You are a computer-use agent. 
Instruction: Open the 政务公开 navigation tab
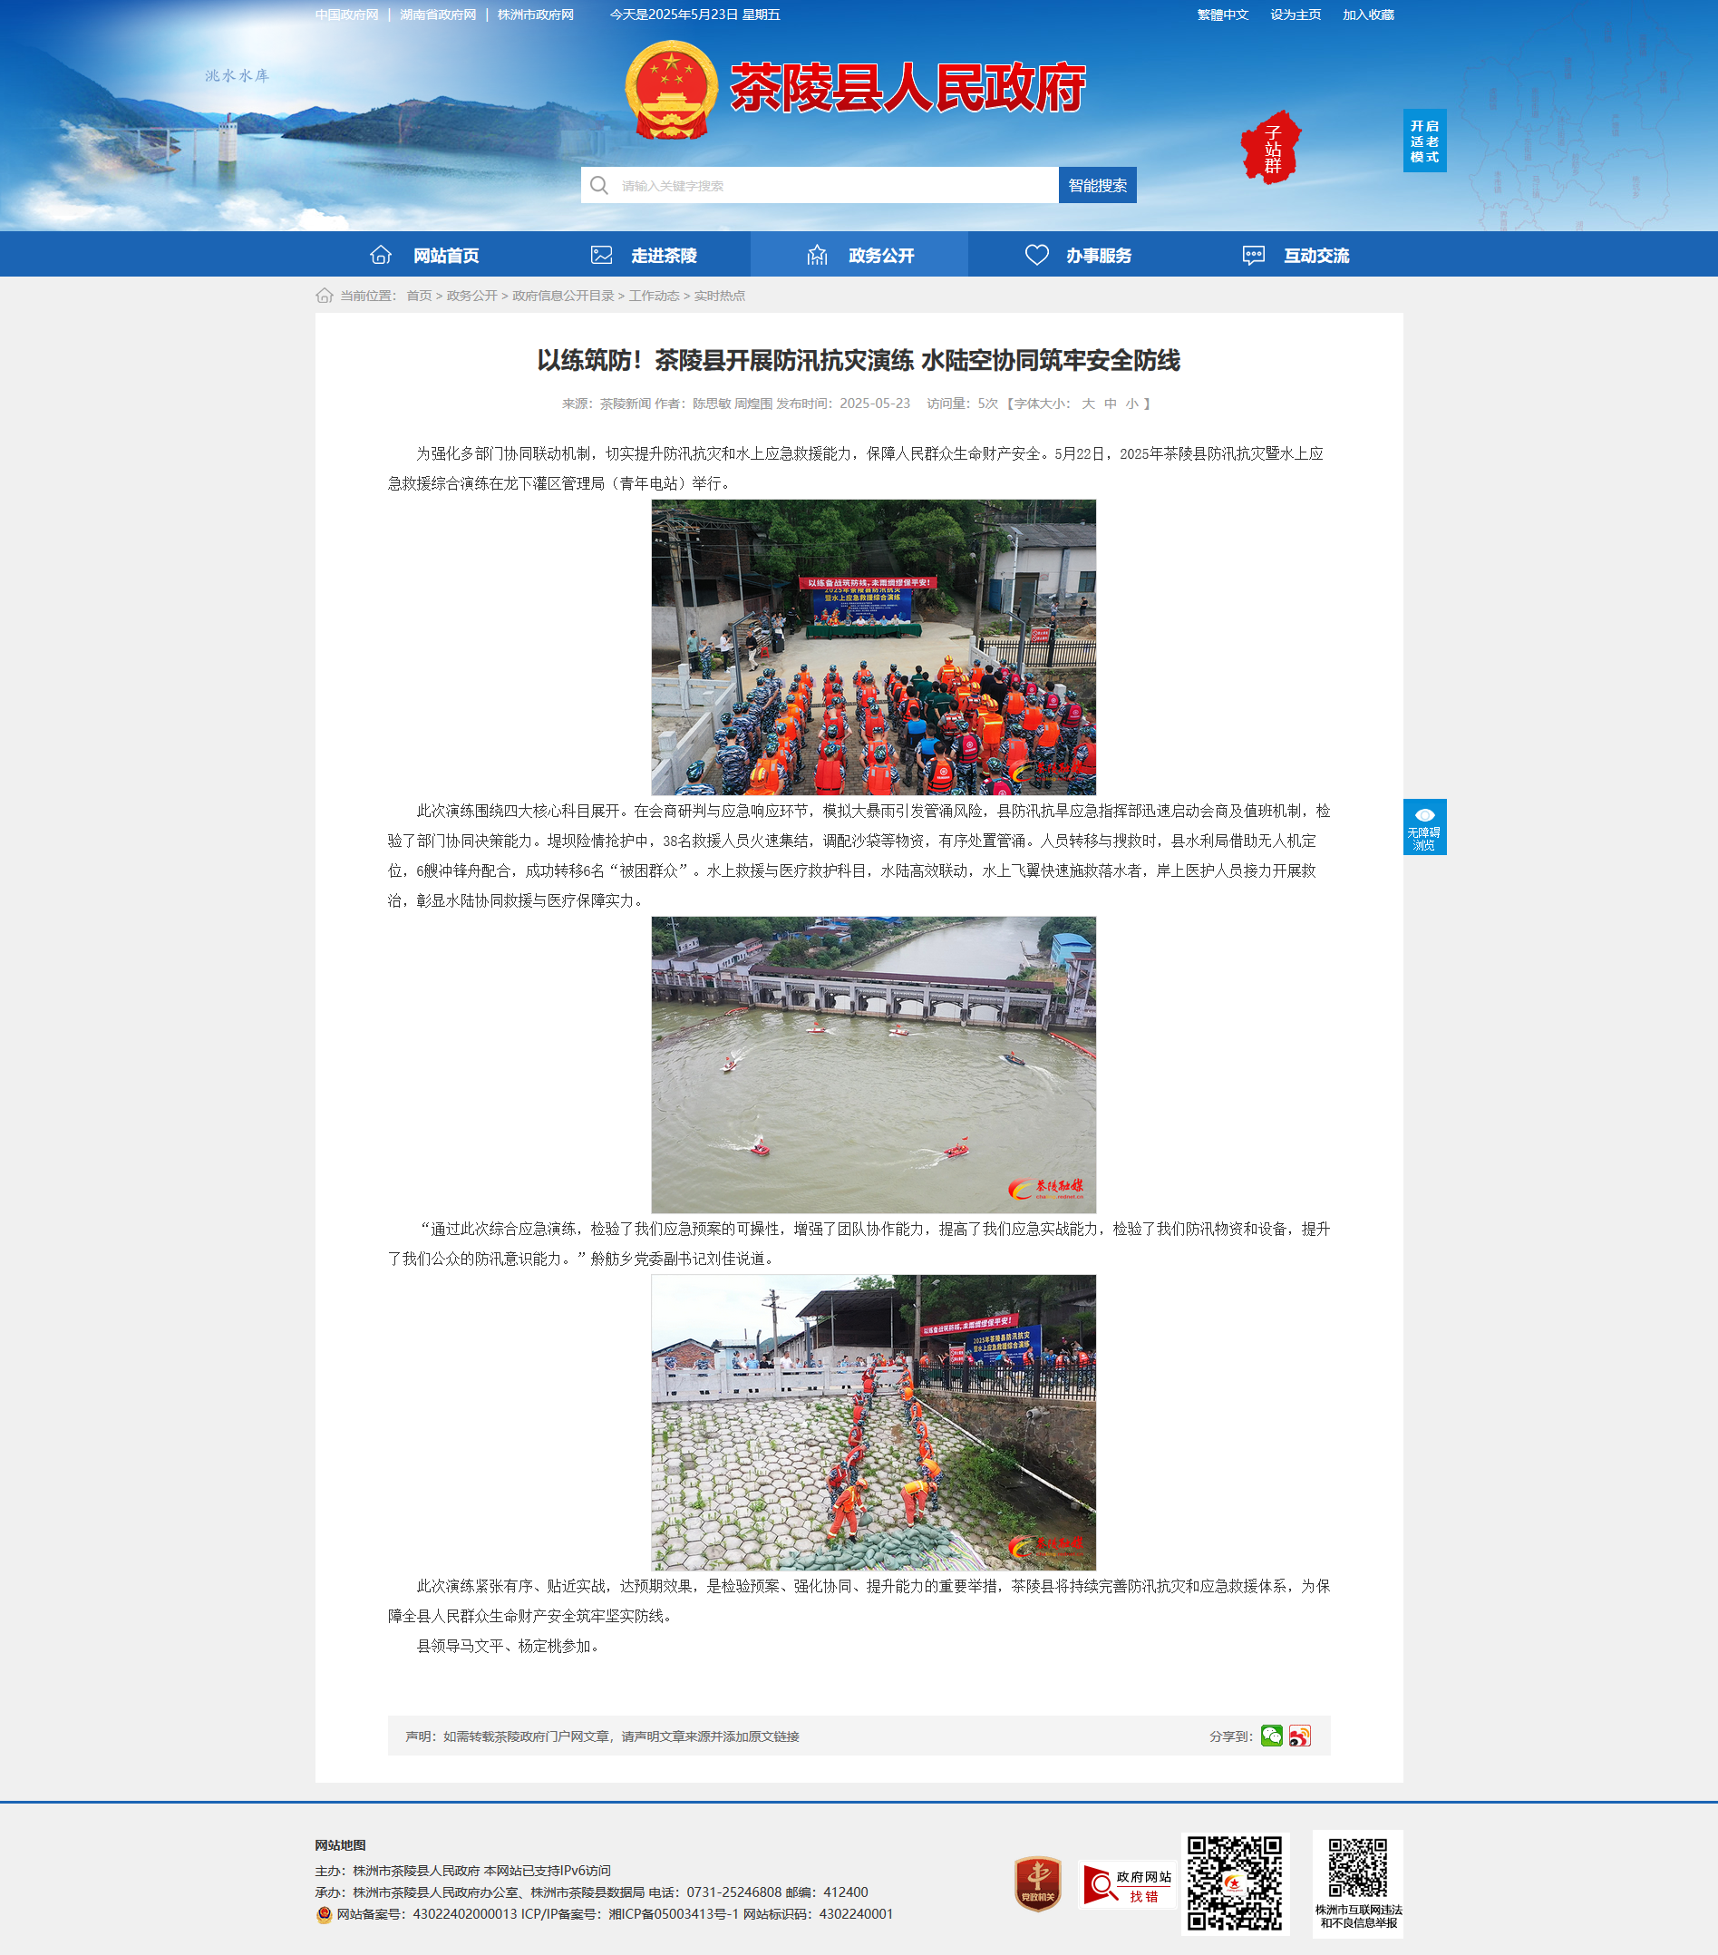pyautogui.click(x=859, y=255)
